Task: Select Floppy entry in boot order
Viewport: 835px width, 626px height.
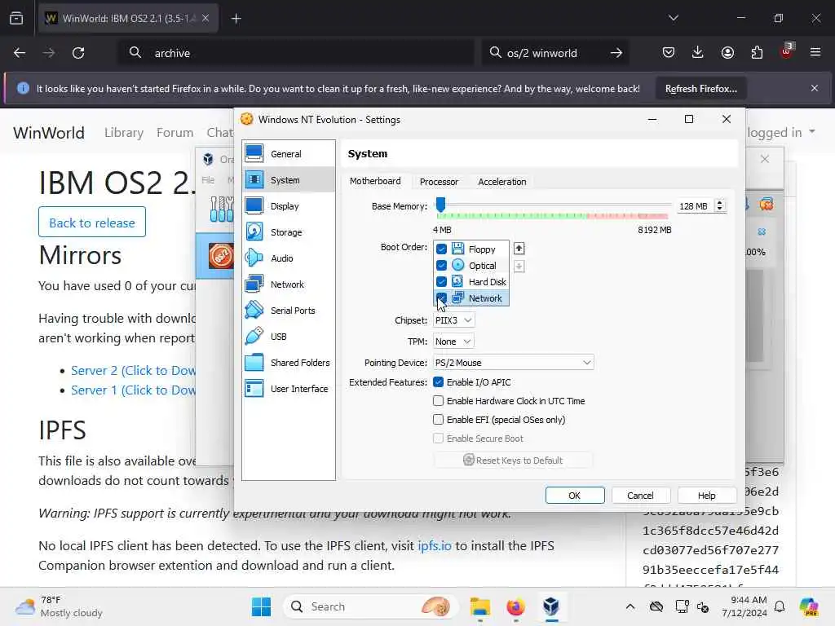Action: click(471, 249)
